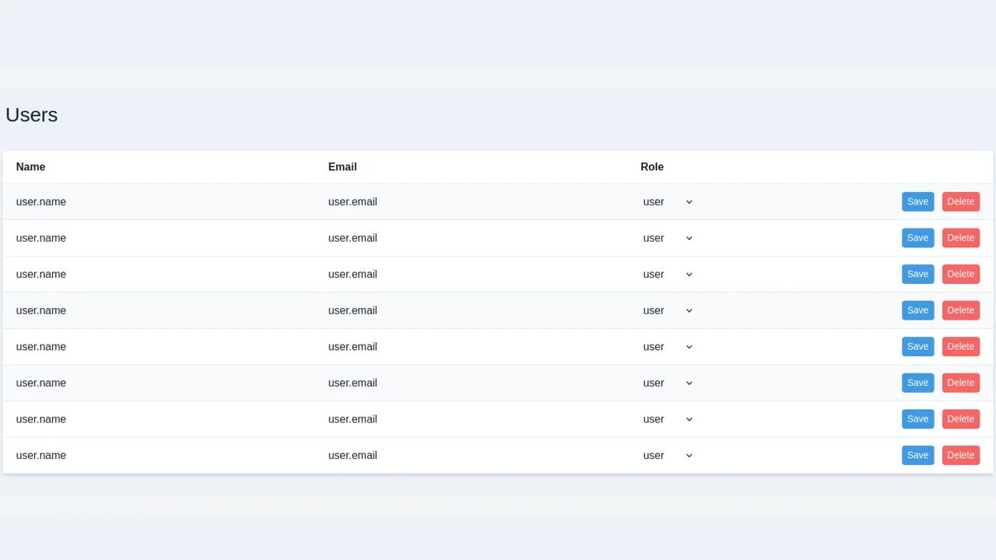
Task: Save the sixth row user
Action: [917, 383]
